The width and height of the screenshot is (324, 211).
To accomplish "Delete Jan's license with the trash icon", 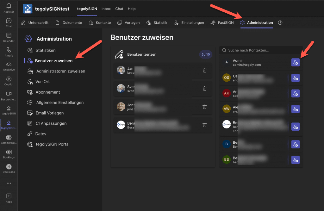I will click(x=204, y=70).
